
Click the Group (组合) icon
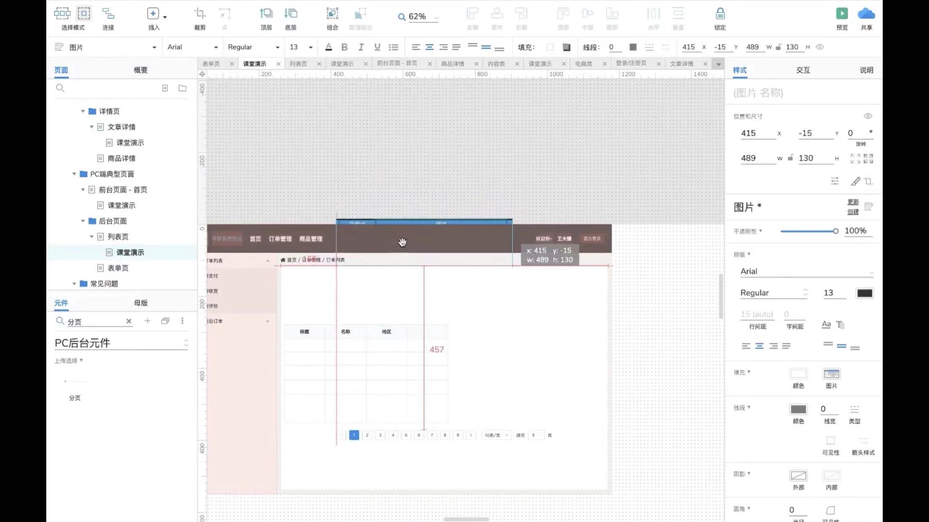[332, 14]
